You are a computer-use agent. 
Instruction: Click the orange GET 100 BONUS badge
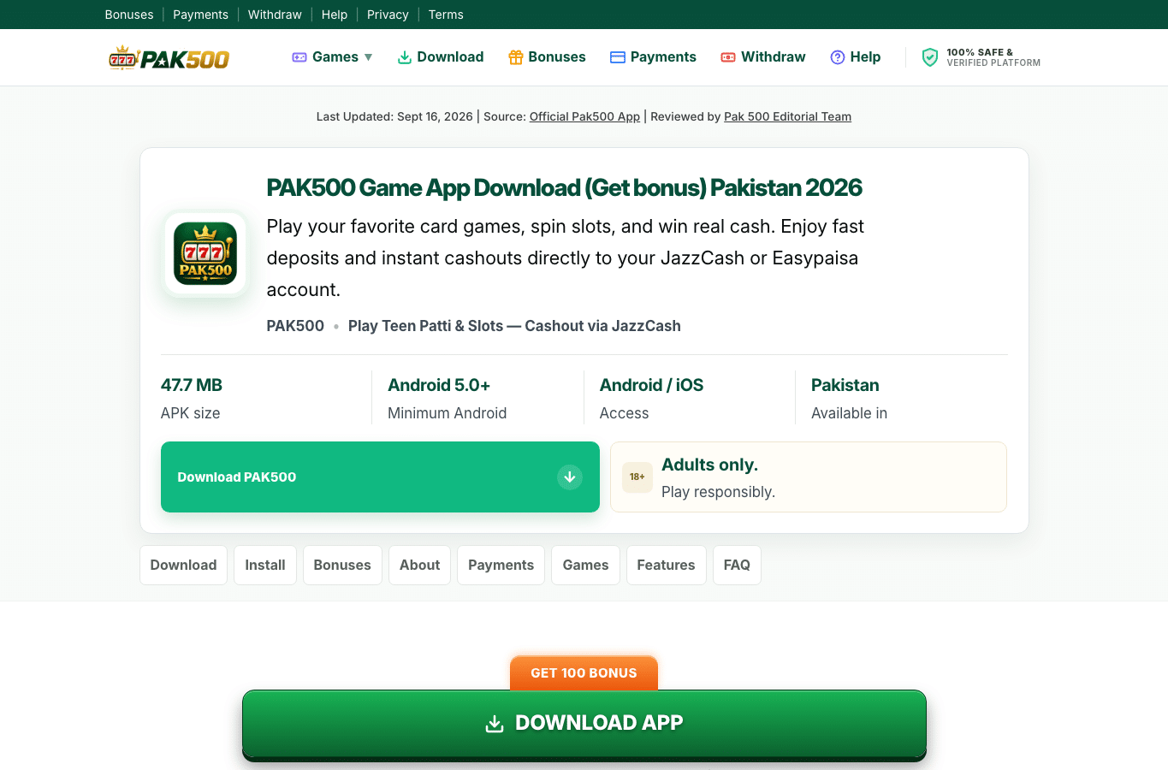click(584, 673)
